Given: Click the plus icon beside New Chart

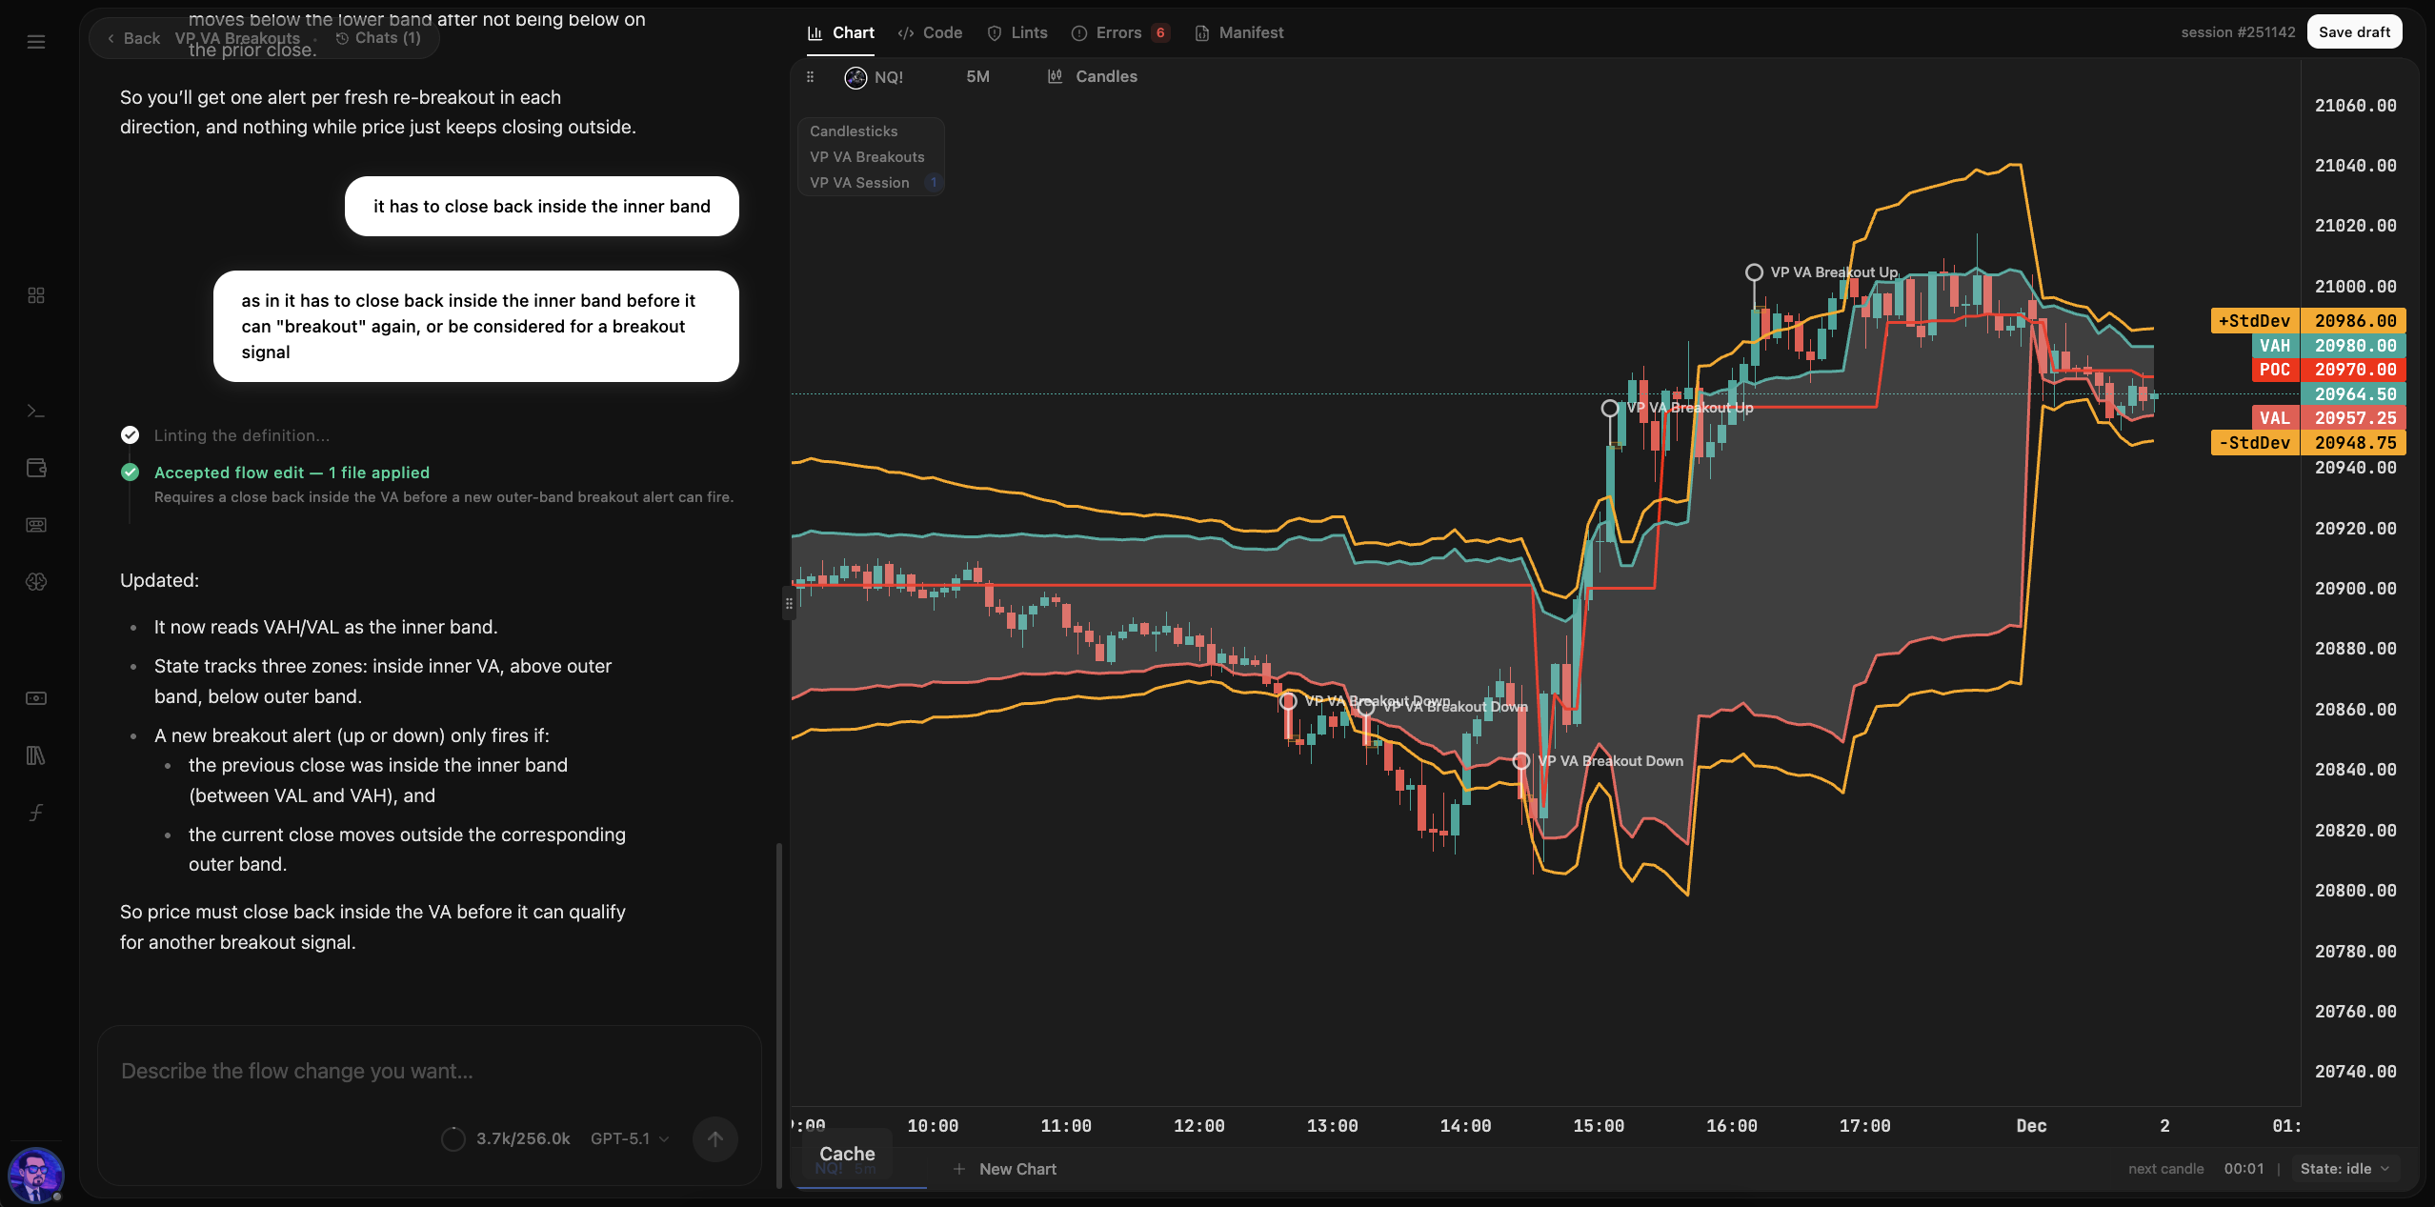Looking at the screenshot, I should [959, 1169].
